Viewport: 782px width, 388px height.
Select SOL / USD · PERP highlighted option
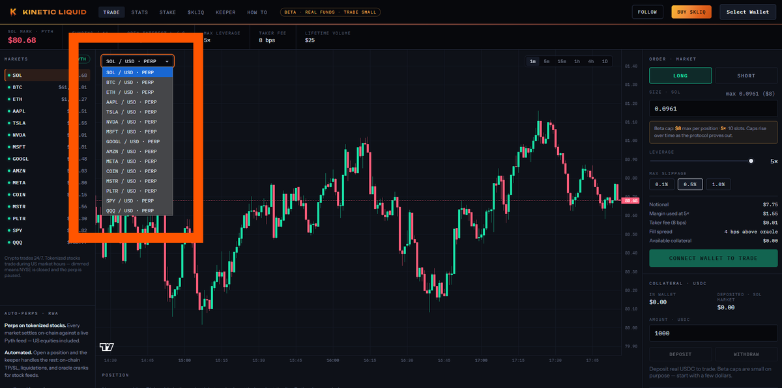(x=138, y=72)
